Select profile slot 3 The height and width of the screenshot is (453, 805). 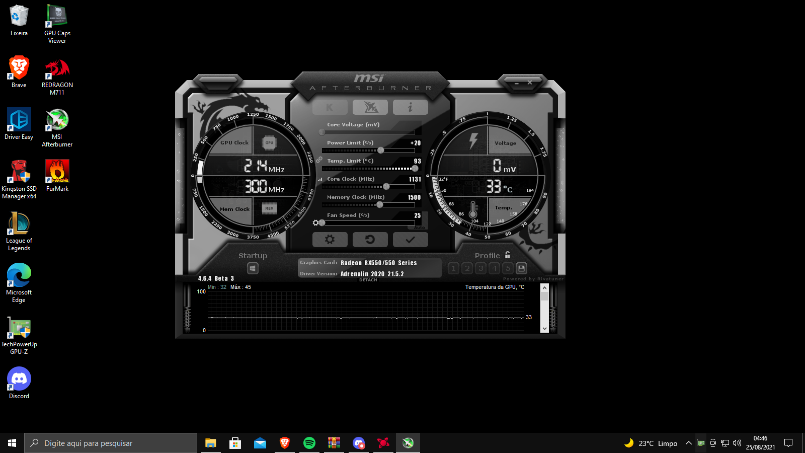[x=480, y=268]
